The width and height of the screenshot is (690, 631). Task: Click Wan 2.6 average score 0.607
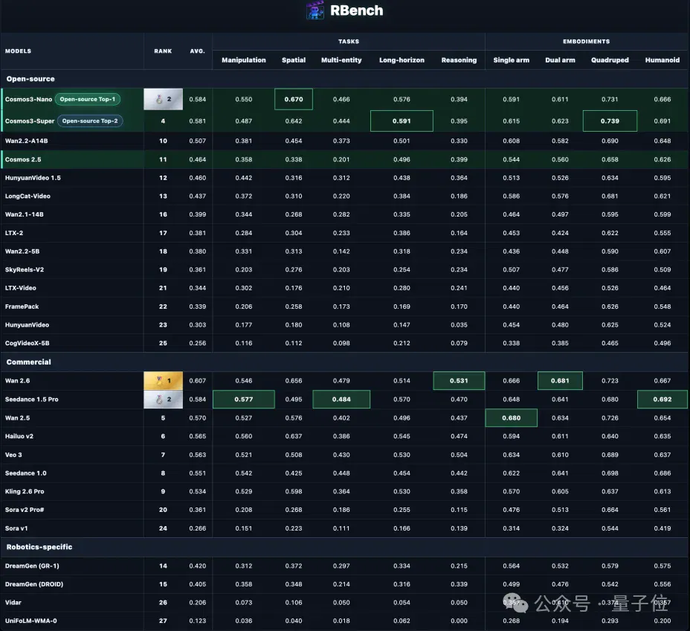point(198,380)
